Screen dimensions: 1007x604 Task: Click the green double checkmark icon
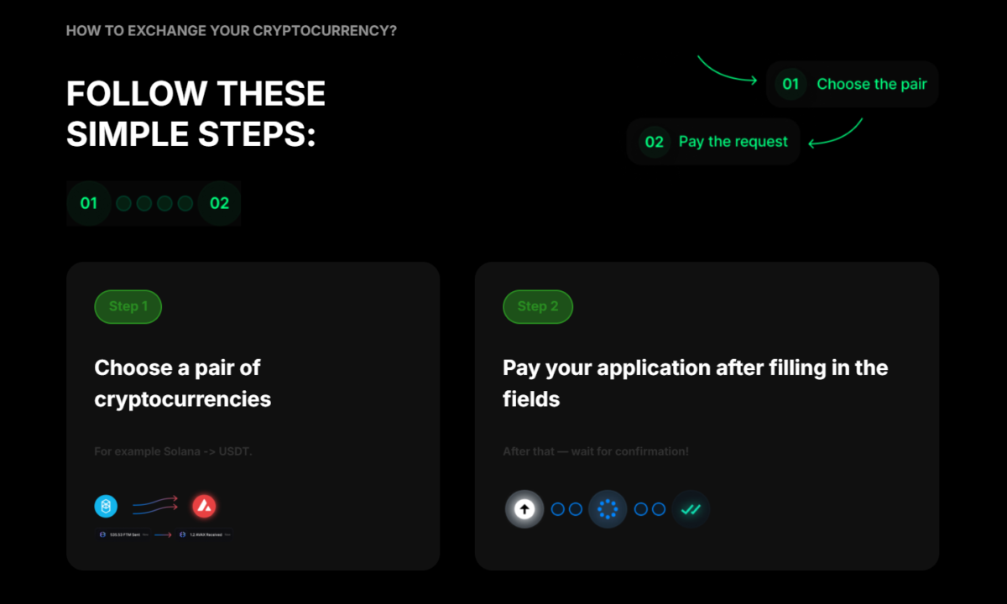[691, 509]
